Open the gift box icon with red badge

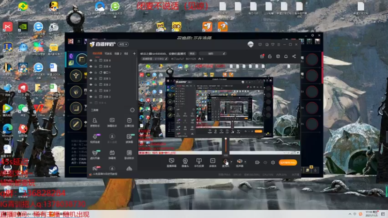point(262,56)
